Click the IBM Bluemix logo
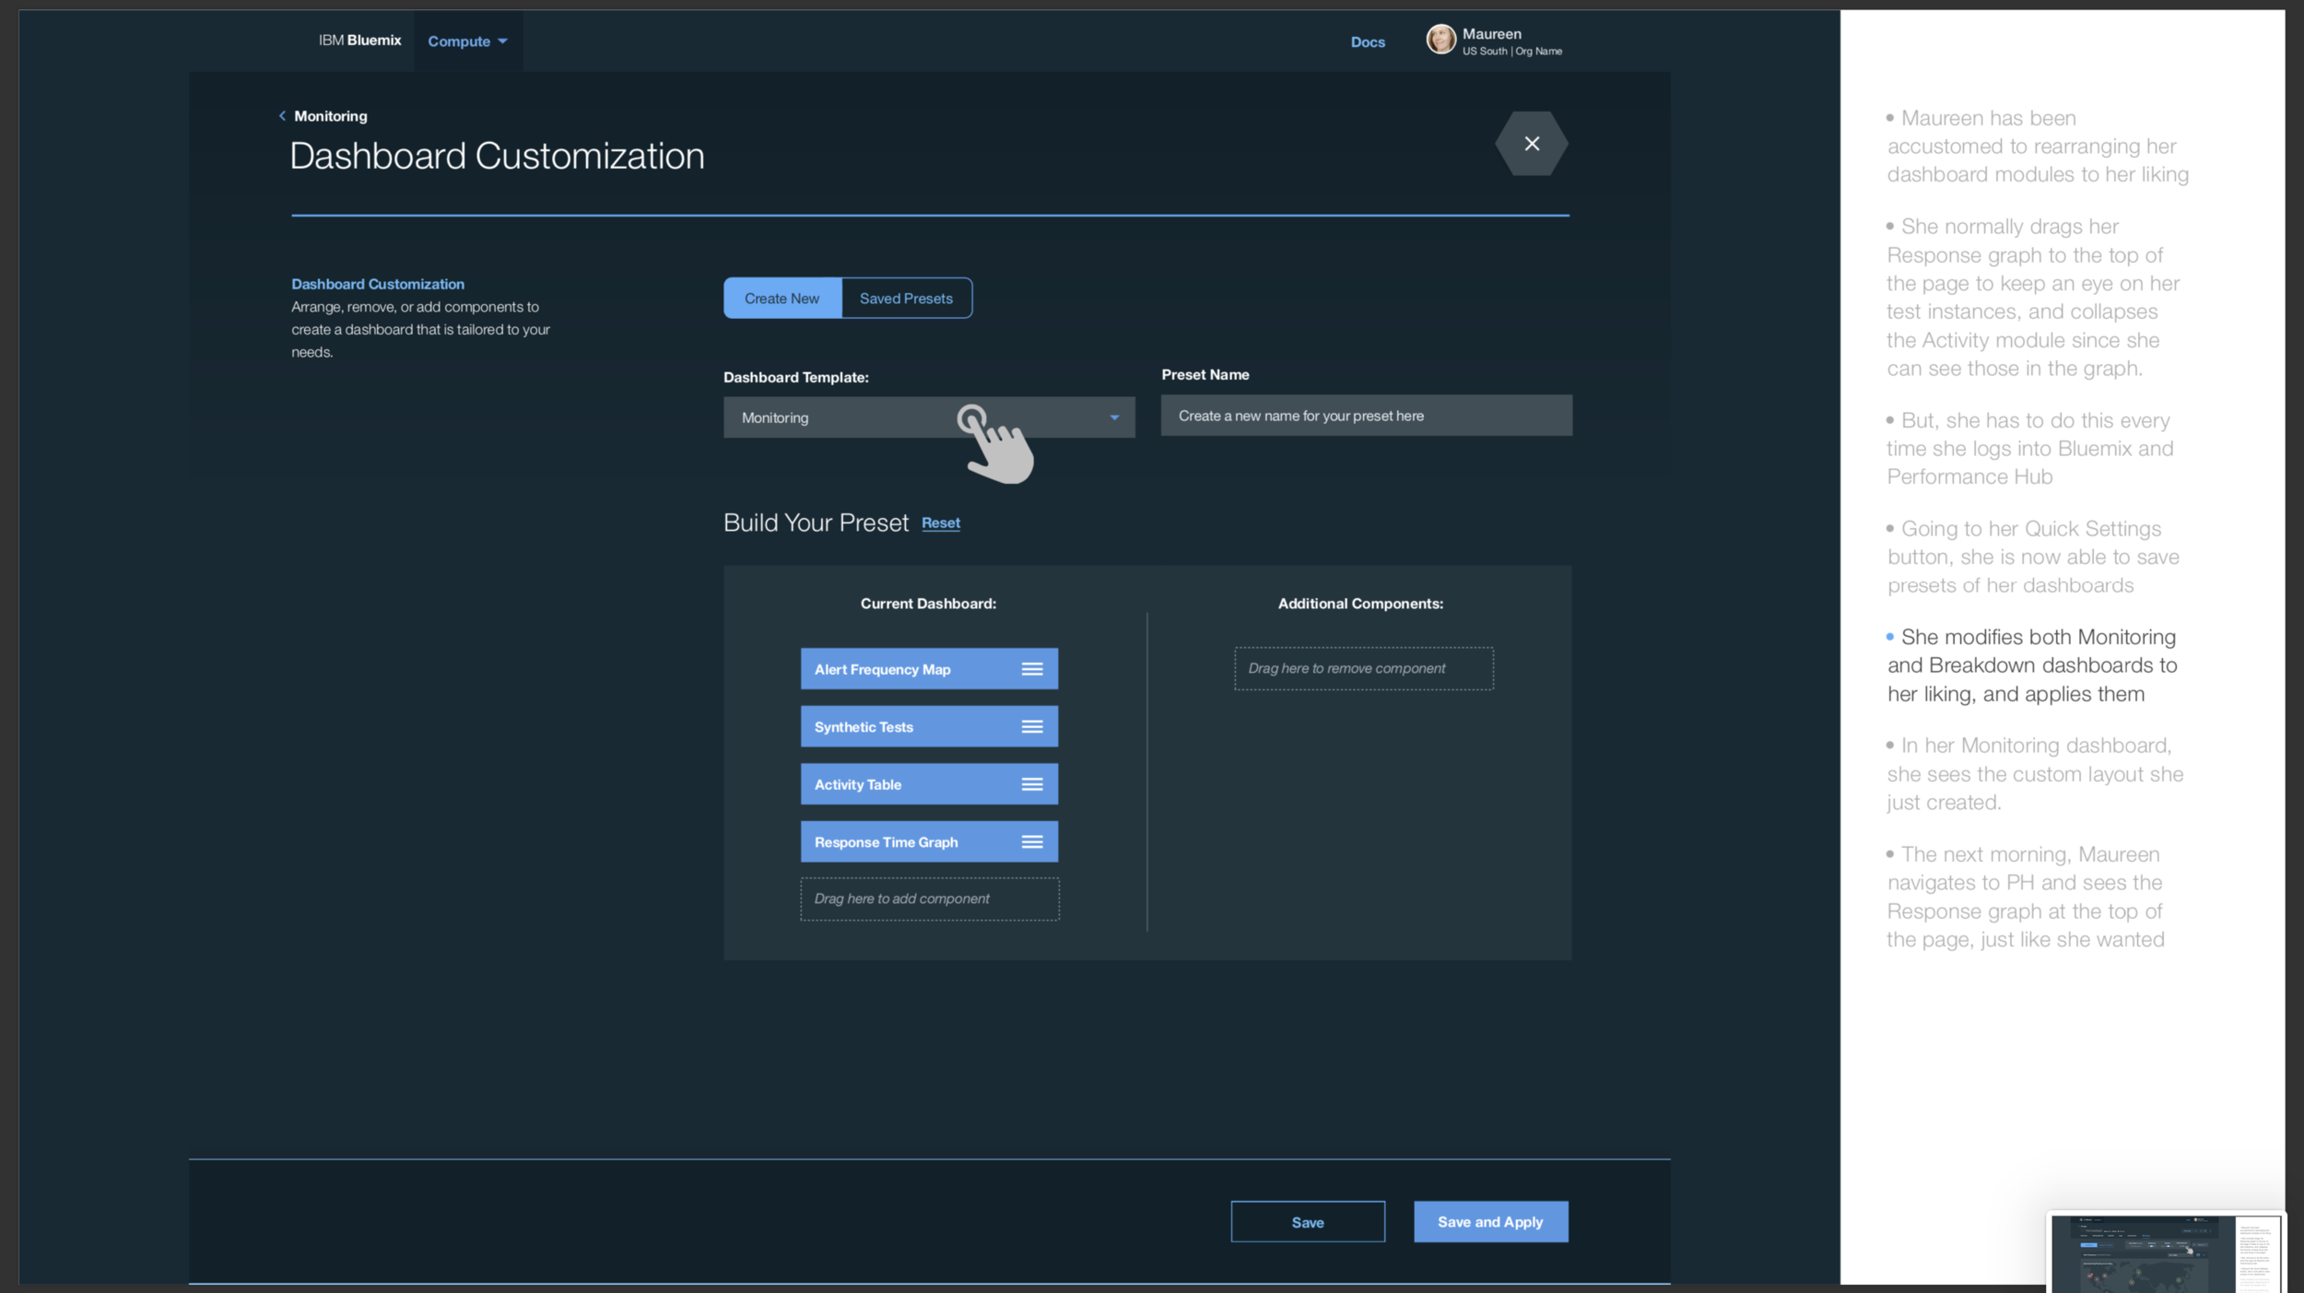2304x1293 pixels. click(x=359, y=41)
